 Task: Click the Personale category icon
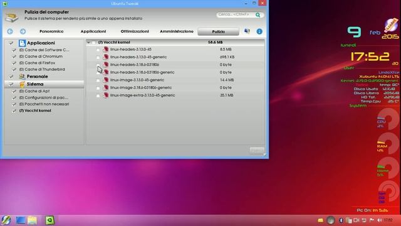[22, 77]
